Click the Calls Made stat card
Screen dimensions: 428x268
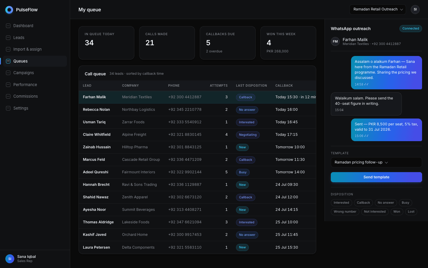[x=167, y=43]
